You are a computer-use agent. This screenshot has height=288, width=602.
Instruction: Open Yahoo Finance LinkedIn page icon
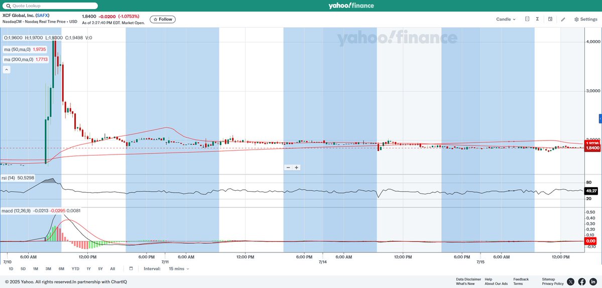click(593, 282)
